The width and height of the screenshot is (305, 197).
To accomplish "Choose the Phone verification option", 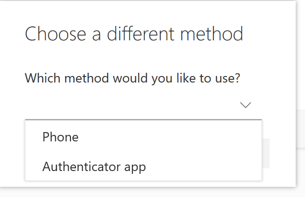I will click(x=143, y=137).
